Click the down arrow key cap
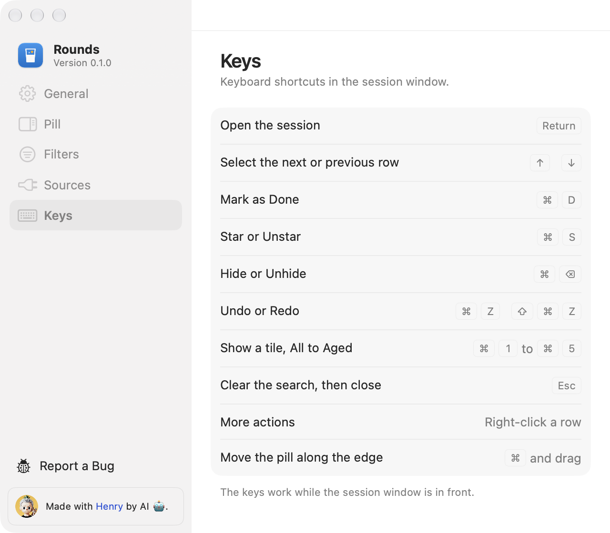The image size is (610, 533). tap(571, 163)
